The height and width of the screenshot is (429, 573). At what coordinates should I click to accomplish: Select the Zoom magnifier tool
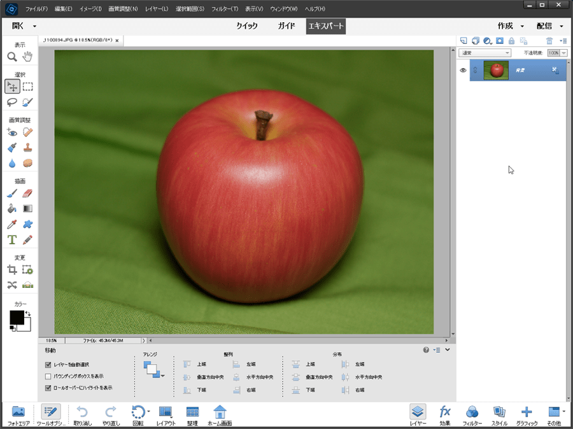click(12, 57)
